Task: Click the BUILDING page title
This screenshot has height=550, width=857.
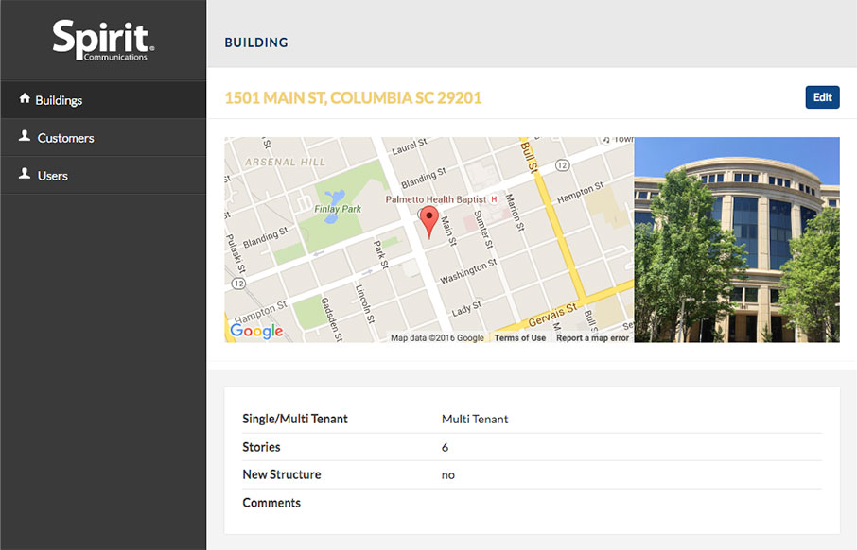Action: point(256,43)
